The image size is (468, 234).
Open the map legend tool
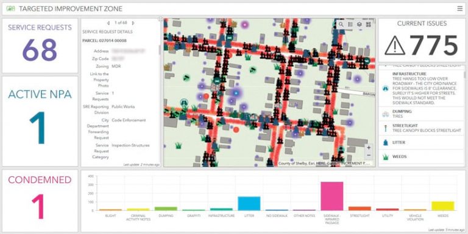(x=350, y=24)
